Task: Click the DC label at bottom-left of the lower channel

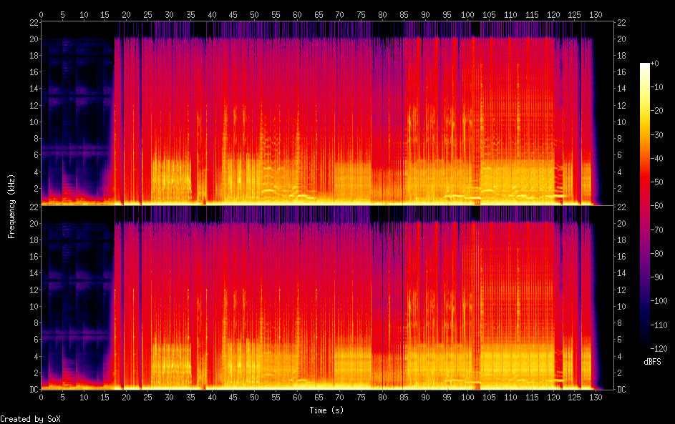Action: tap(33, 390)
